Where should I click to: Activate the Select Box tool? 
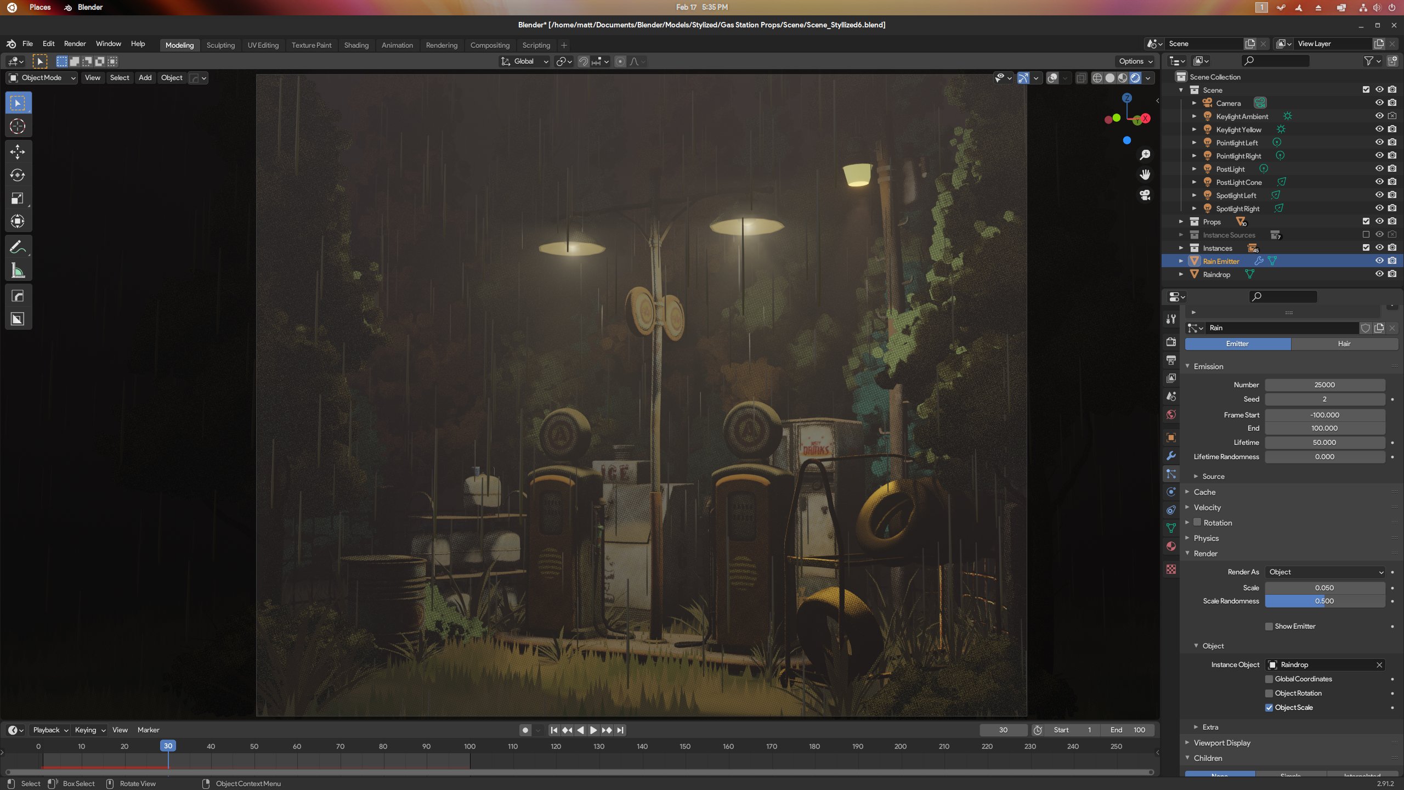coord(18,103)
